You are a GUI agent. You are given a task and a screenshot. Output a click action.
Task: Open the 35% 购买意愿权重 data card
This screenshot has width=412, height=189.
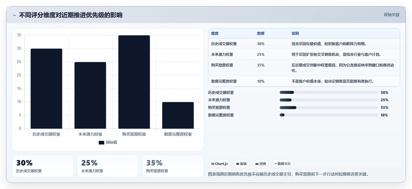click(x=173, y=166)
